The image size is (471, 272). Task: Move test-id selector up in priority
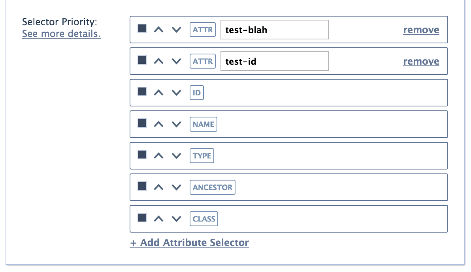pyautogui.click(x=158, y=61)
